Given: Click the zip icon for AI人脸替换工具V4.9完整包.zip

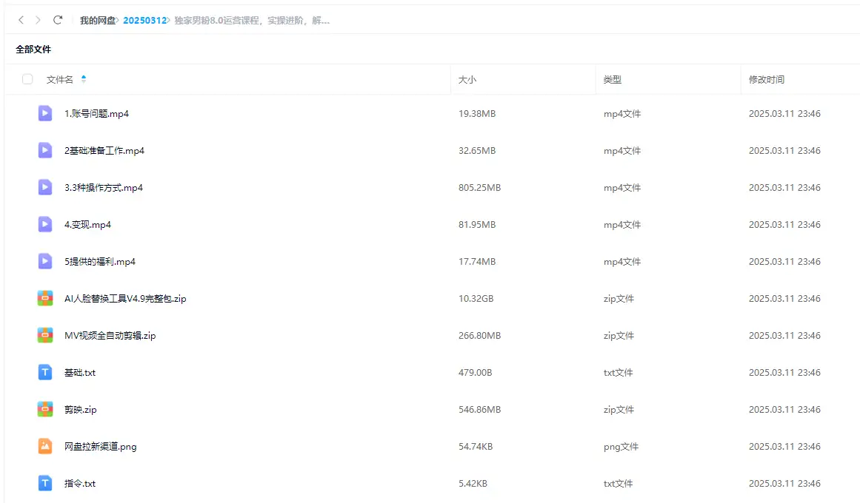Looking at the screenshot, I should [x=45, y=298].
